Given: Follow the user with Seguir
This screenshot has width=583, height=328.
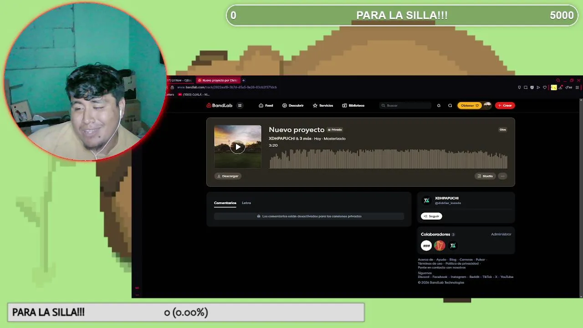Looking at the screenshot, I should point(431,216).
